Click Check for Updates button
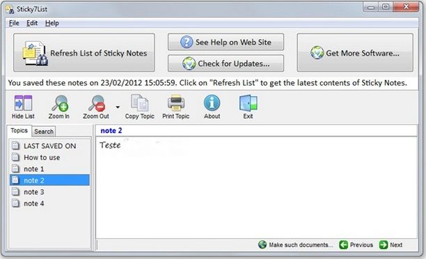This screenshot has width=426, height=259. pos(226,63)
